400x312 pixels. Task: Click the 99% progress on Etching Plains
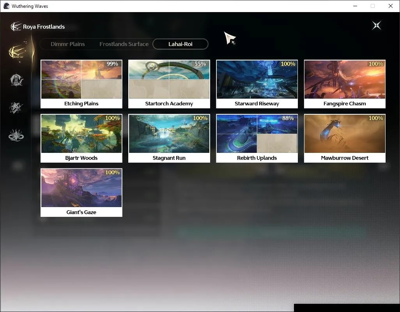[113, 64]
